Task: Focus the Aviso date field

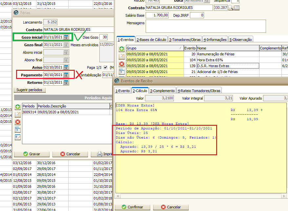Action: point(54,67)
